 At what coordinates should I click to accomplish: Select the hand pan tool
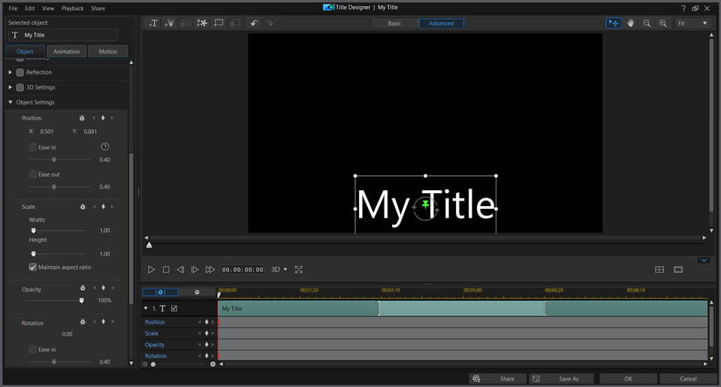point(631,23)
